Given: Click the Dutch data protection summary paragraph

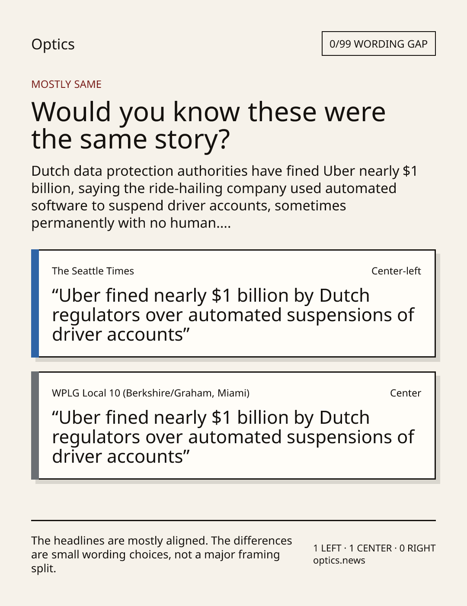Looking at the screenshot, I should coord(224,197).
